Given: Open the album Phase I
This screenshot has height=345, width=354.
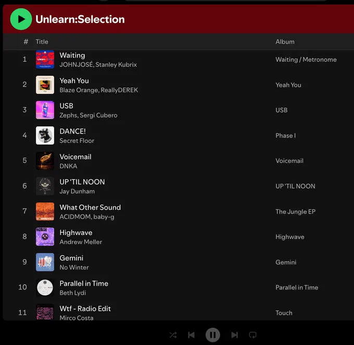Looking at the screenshot, I should pos(285,136).
